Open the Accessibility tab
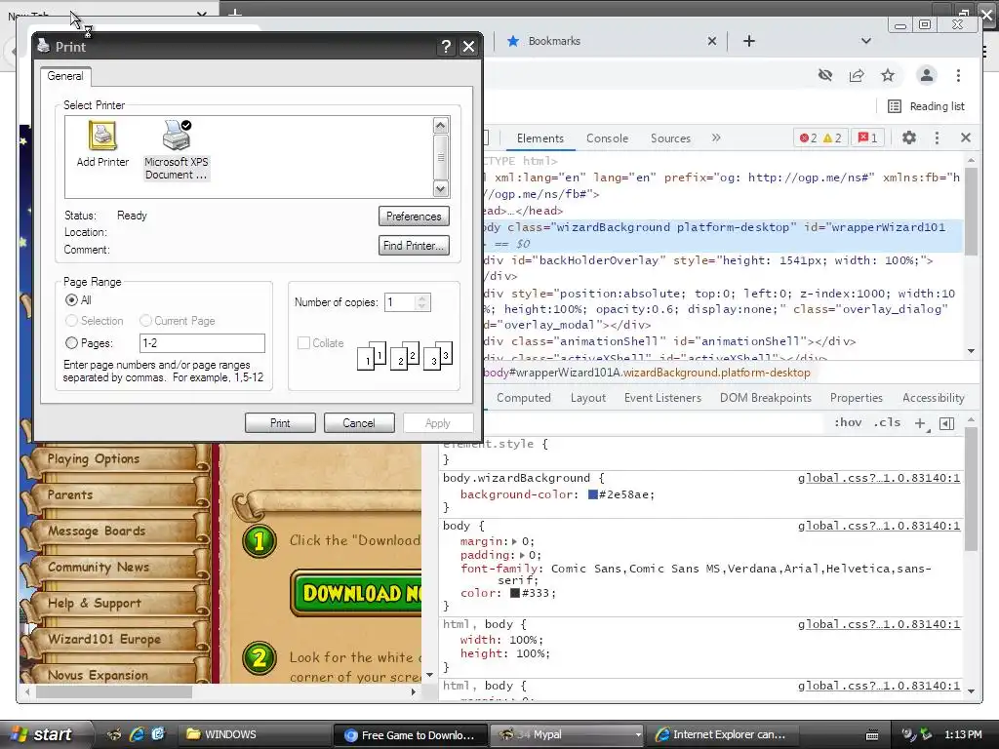 934,398
